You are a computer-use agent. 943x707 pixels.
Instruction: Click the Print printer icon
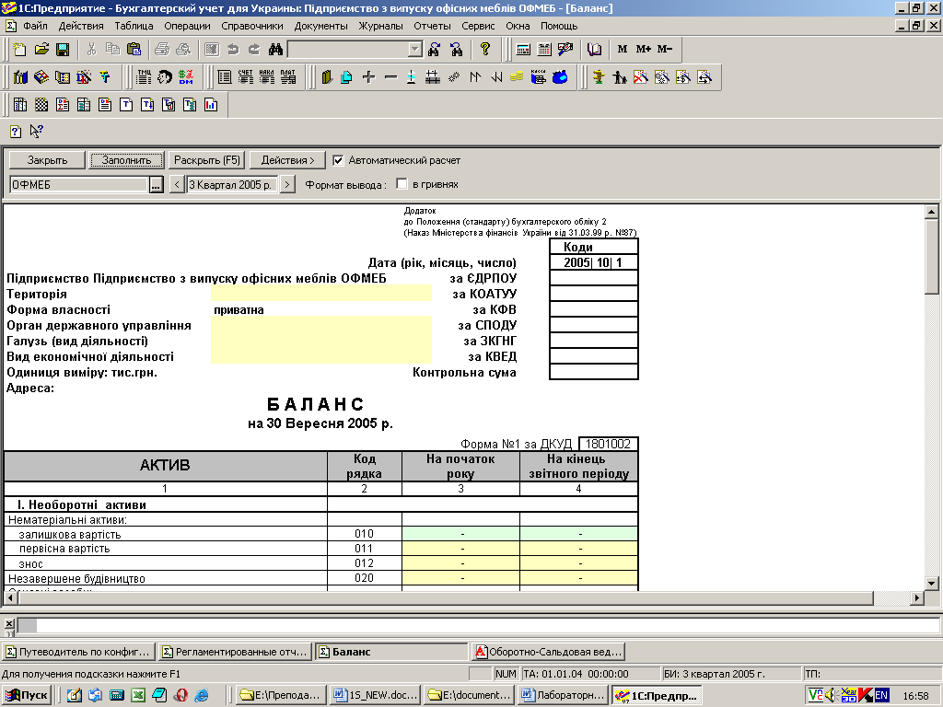click(162, 50)
